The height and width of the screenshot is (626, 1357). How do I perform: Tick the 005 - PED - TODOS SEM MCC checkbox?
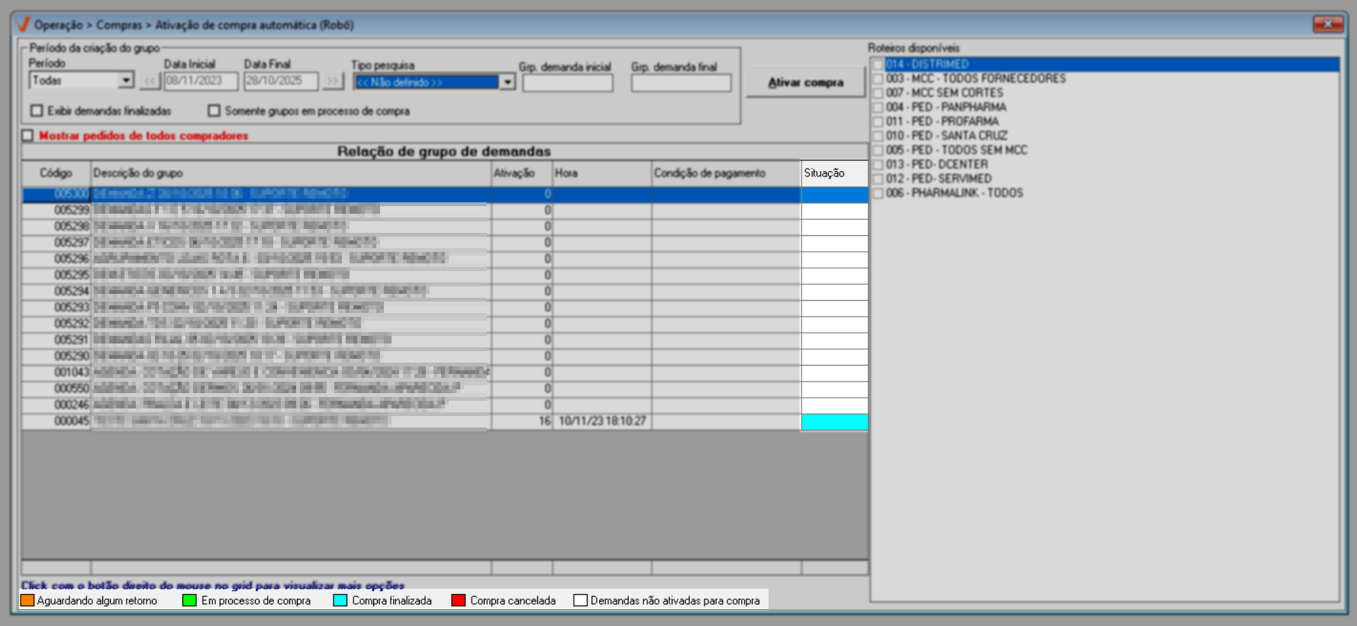tap(878, 150)
